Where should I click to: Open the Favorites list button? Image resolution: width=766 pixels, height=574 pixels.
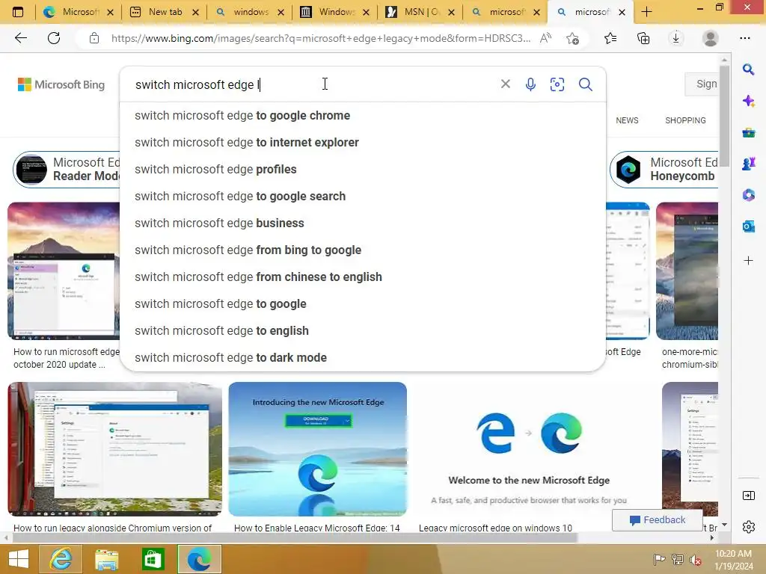click(x=610, y=38)
